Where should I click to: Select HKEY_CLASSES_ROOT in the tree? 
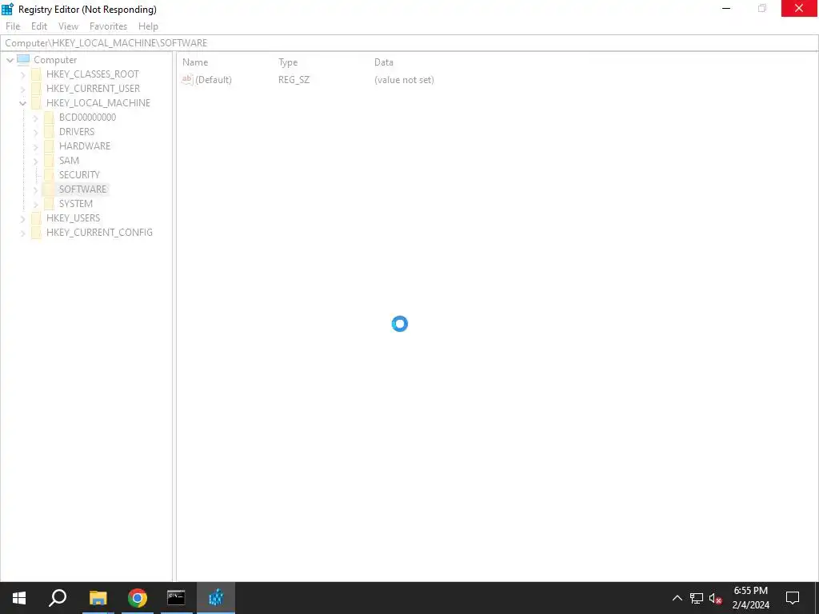tap(93, 74)
